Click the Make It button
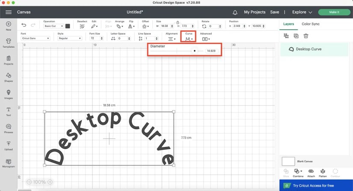The width and height of the screenshot is (353, 191). 334,12
